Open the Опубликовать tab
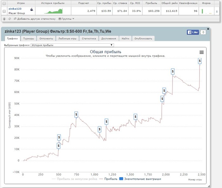222x188 pixels. (143, 38)
